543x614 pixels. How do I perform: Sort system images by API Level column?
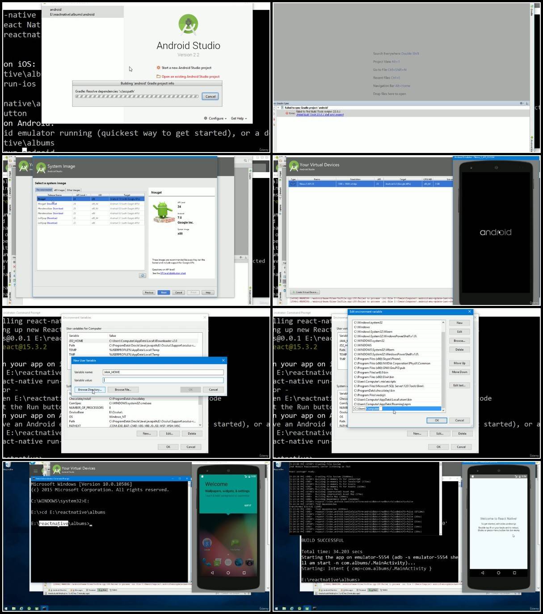coord(82,195)
